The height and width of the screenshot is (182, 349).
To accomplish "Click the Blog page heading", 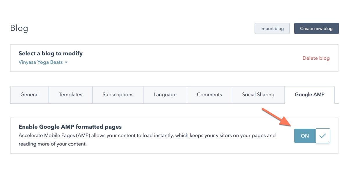I will (x=19, y=28).
